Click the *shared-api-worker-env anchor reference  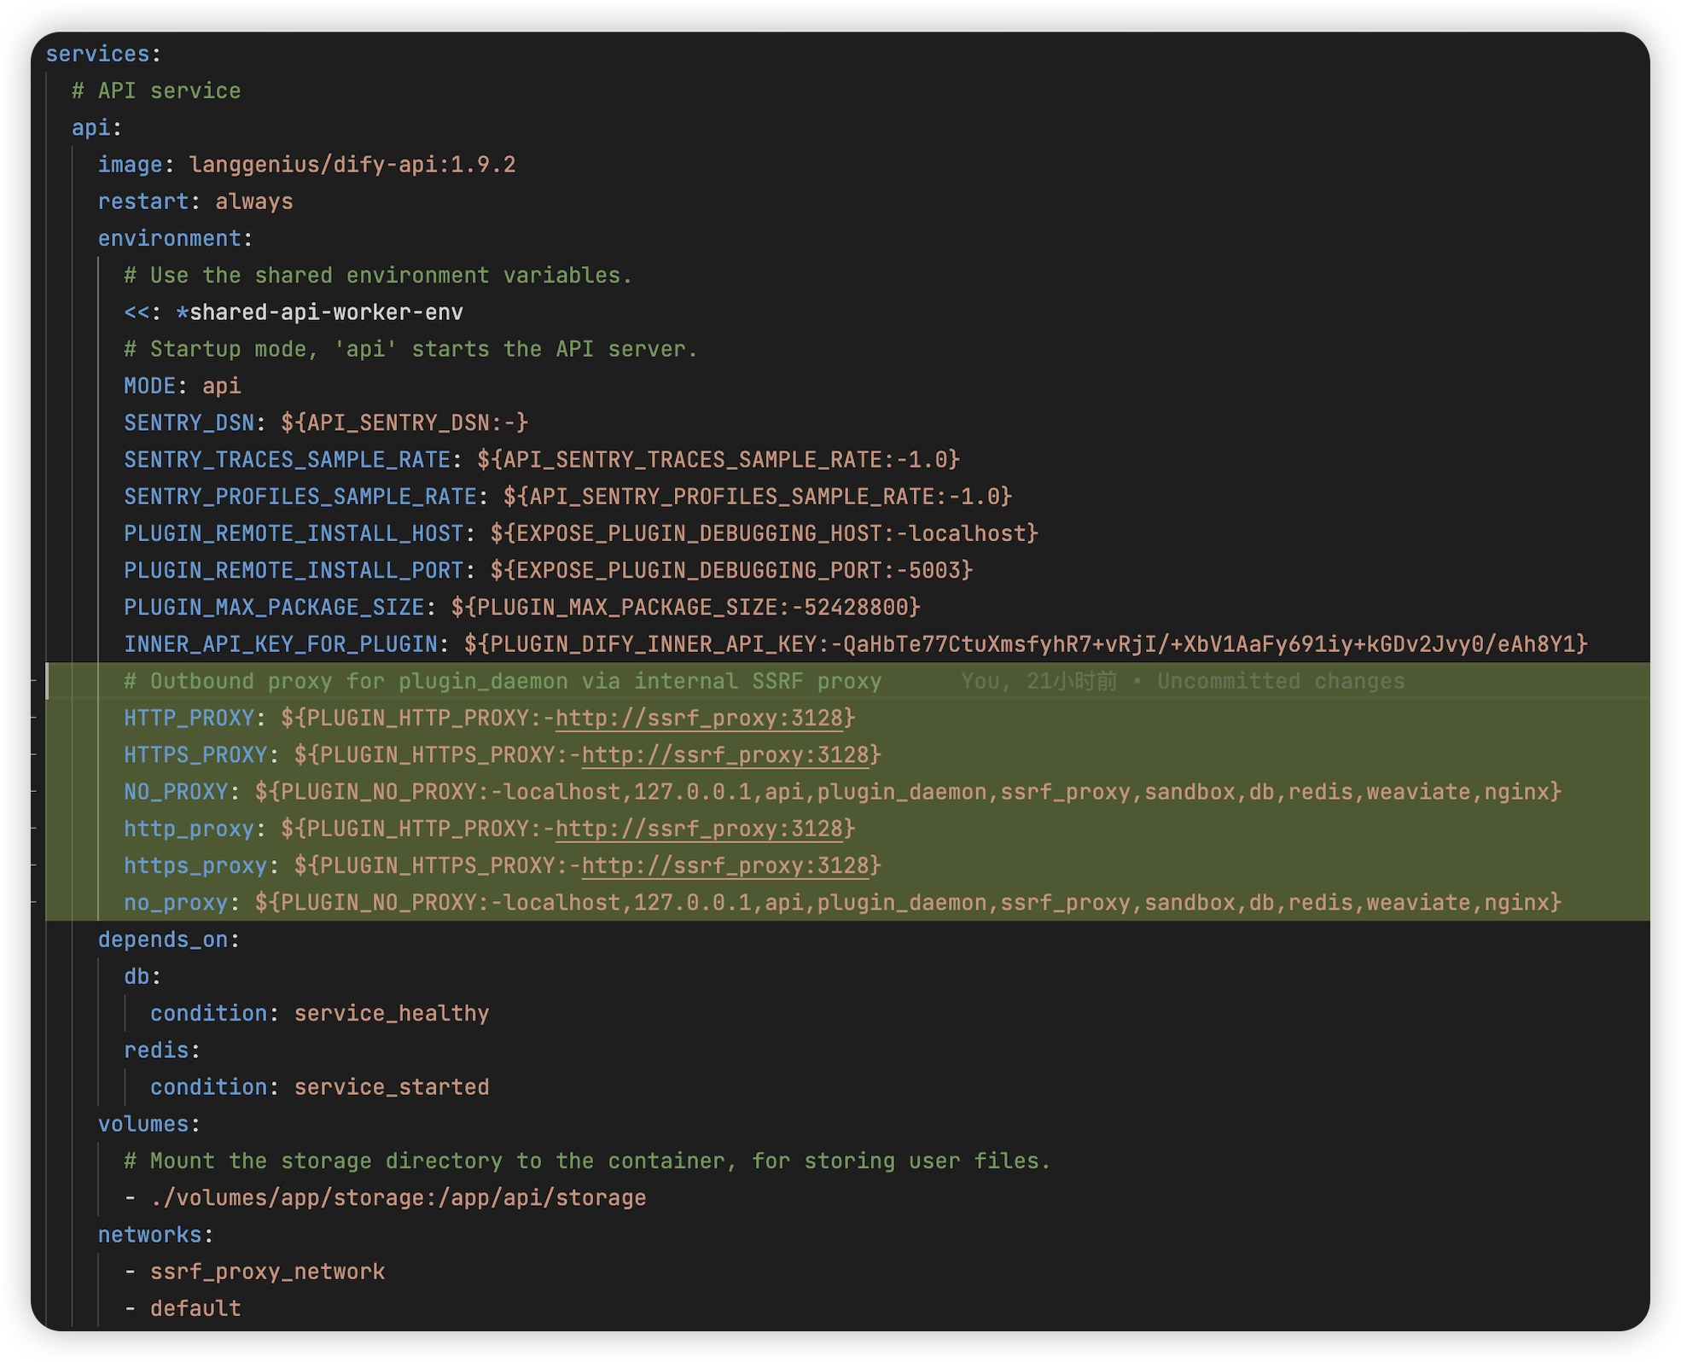coord(320,312)
